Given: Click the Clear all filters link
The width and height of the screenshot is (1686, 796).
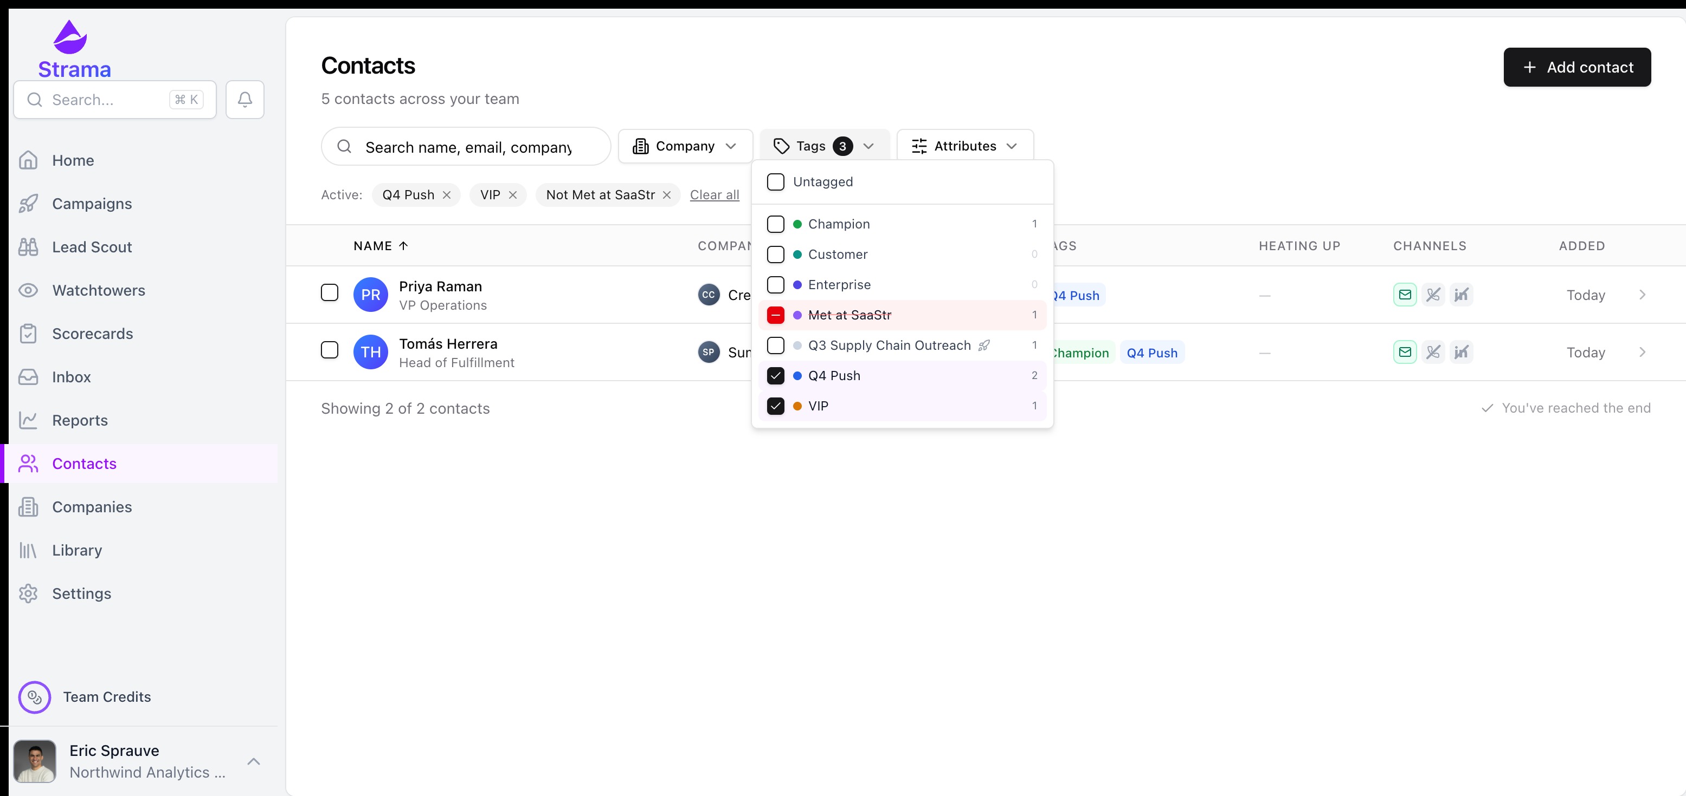Looking at the screenshot, I should (x=714, y=195).
